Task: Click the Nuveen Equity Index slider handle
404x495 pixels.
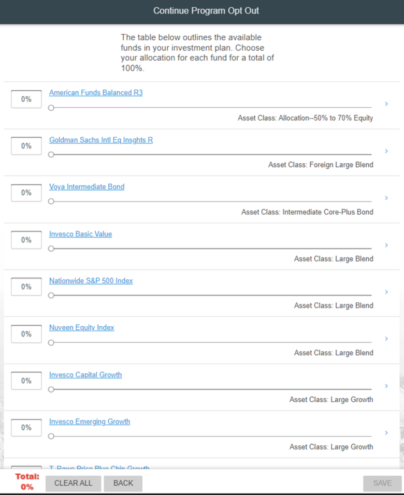Action: click(x=51, y=343)
